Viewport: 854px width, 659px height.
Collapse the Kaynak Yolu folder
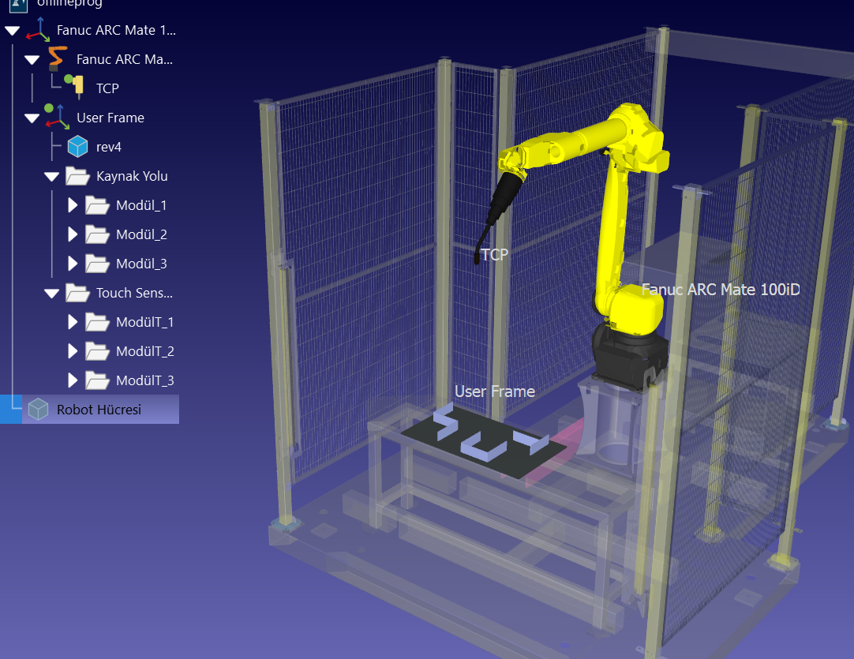point(52,177)
